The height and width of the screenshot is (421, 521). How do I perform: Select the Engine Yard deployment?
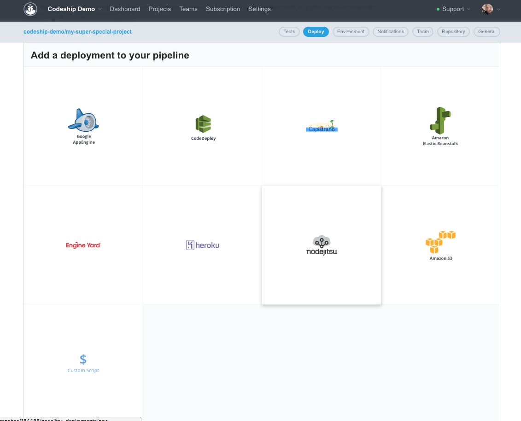(x=83, y=245)
